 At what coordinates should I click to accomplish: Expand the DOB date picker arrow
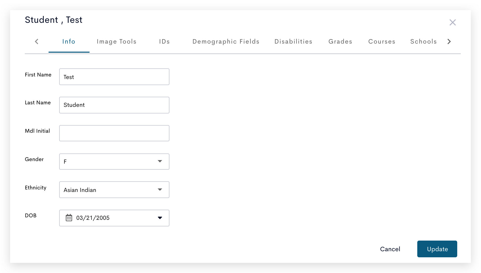click(160, 218)
